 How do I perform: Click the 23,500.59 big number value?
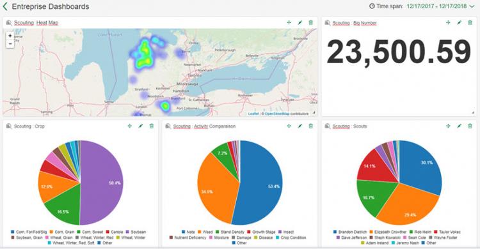399,52
